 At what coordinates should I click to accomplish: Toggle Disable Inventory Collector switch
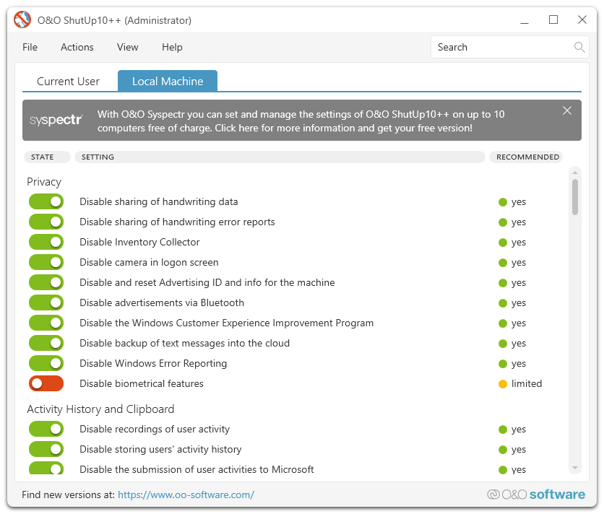click(x=46, y=243)
